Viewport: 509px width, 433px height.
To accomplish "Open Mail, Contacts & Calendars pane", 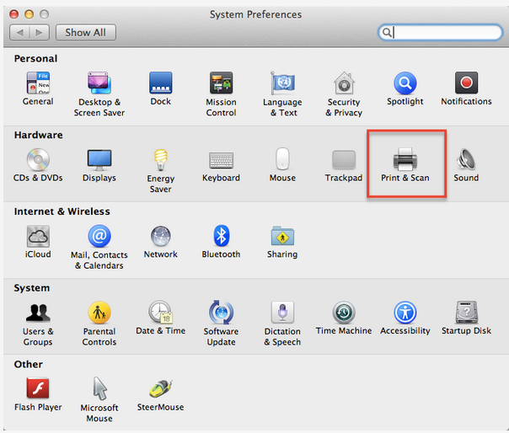I will coord(99,237).
